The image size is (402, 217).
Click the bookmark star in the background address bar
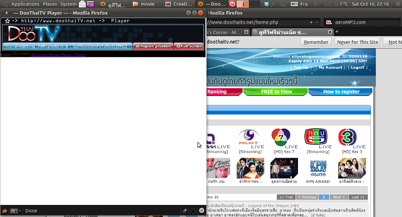pyautogui.click(x=311, y=22)
